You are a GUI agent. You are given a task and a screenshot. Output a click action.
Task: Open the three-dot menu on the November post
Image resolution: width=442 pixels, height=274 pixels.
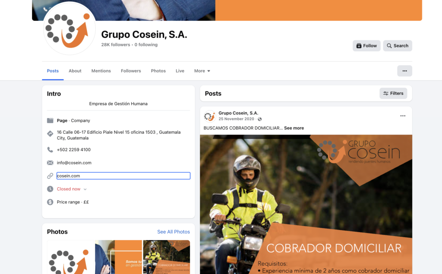pyautogui.click(x=403, y=116)
